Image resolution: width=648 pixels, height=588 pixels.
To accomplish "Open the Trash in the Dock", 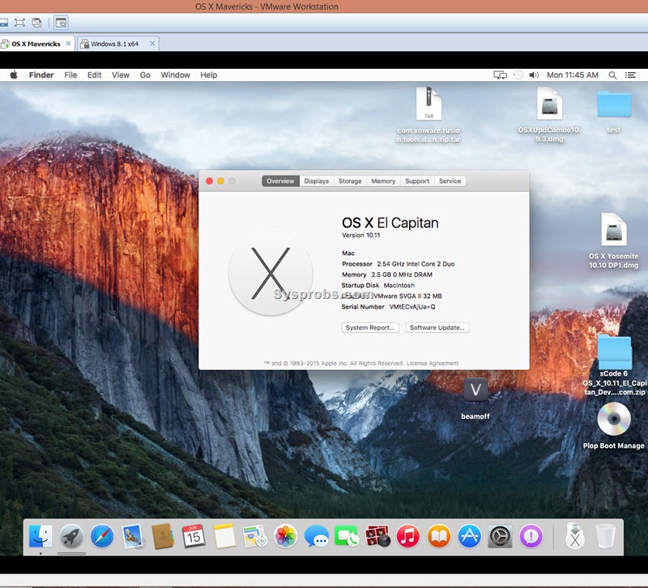I will (606, 536).
